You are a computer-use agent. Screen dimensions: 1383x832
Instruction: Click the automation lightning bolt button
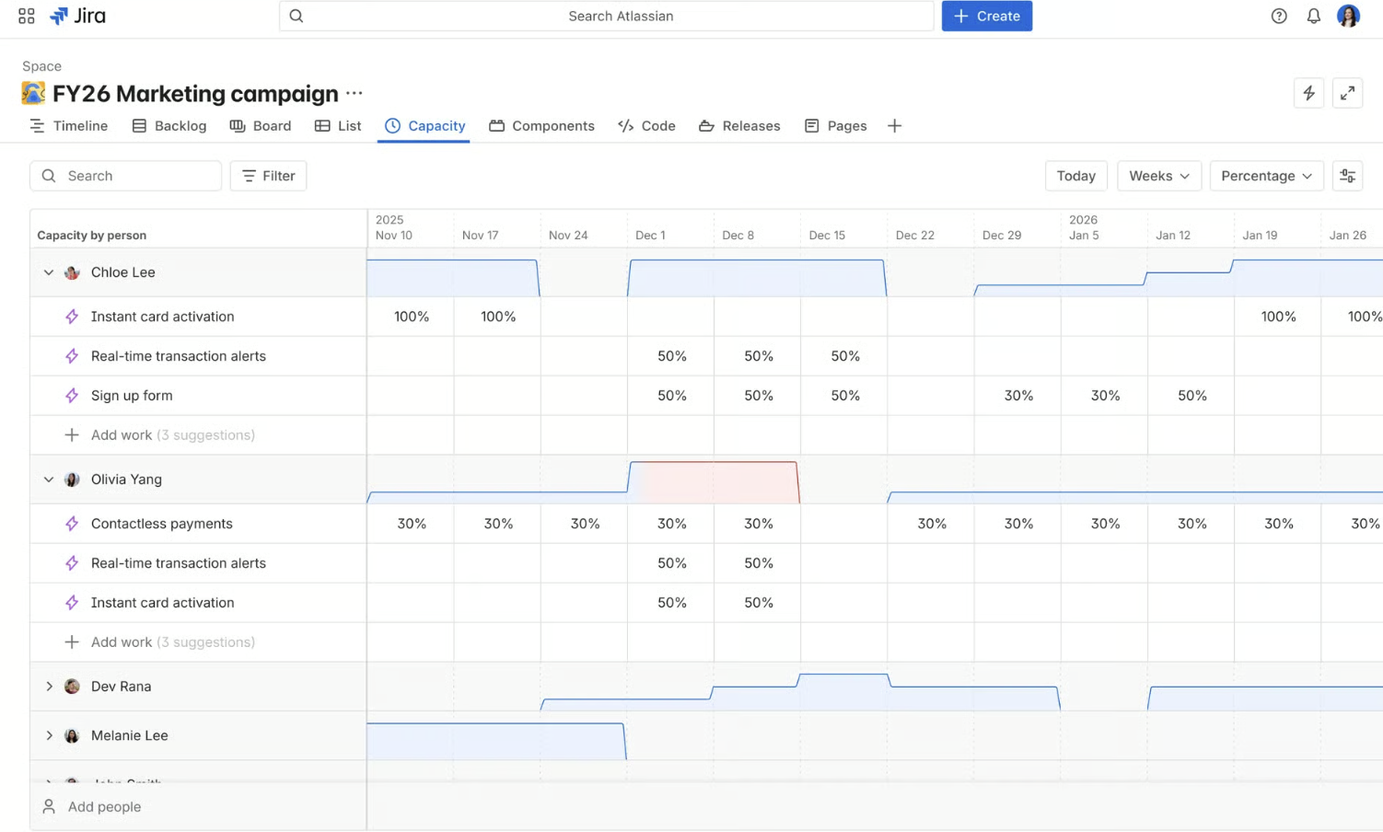(x=1308, y=93)
